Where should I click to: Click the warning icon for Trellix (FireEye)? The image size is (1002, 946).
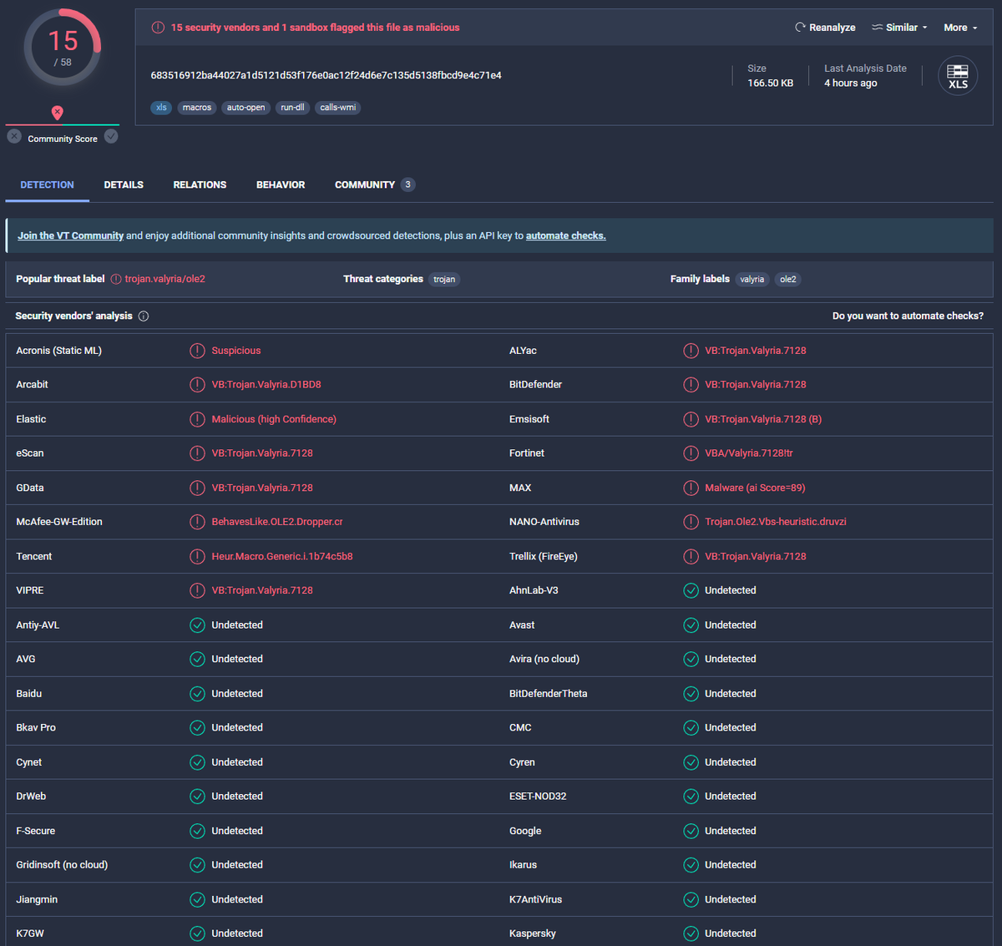pos(691,556)
